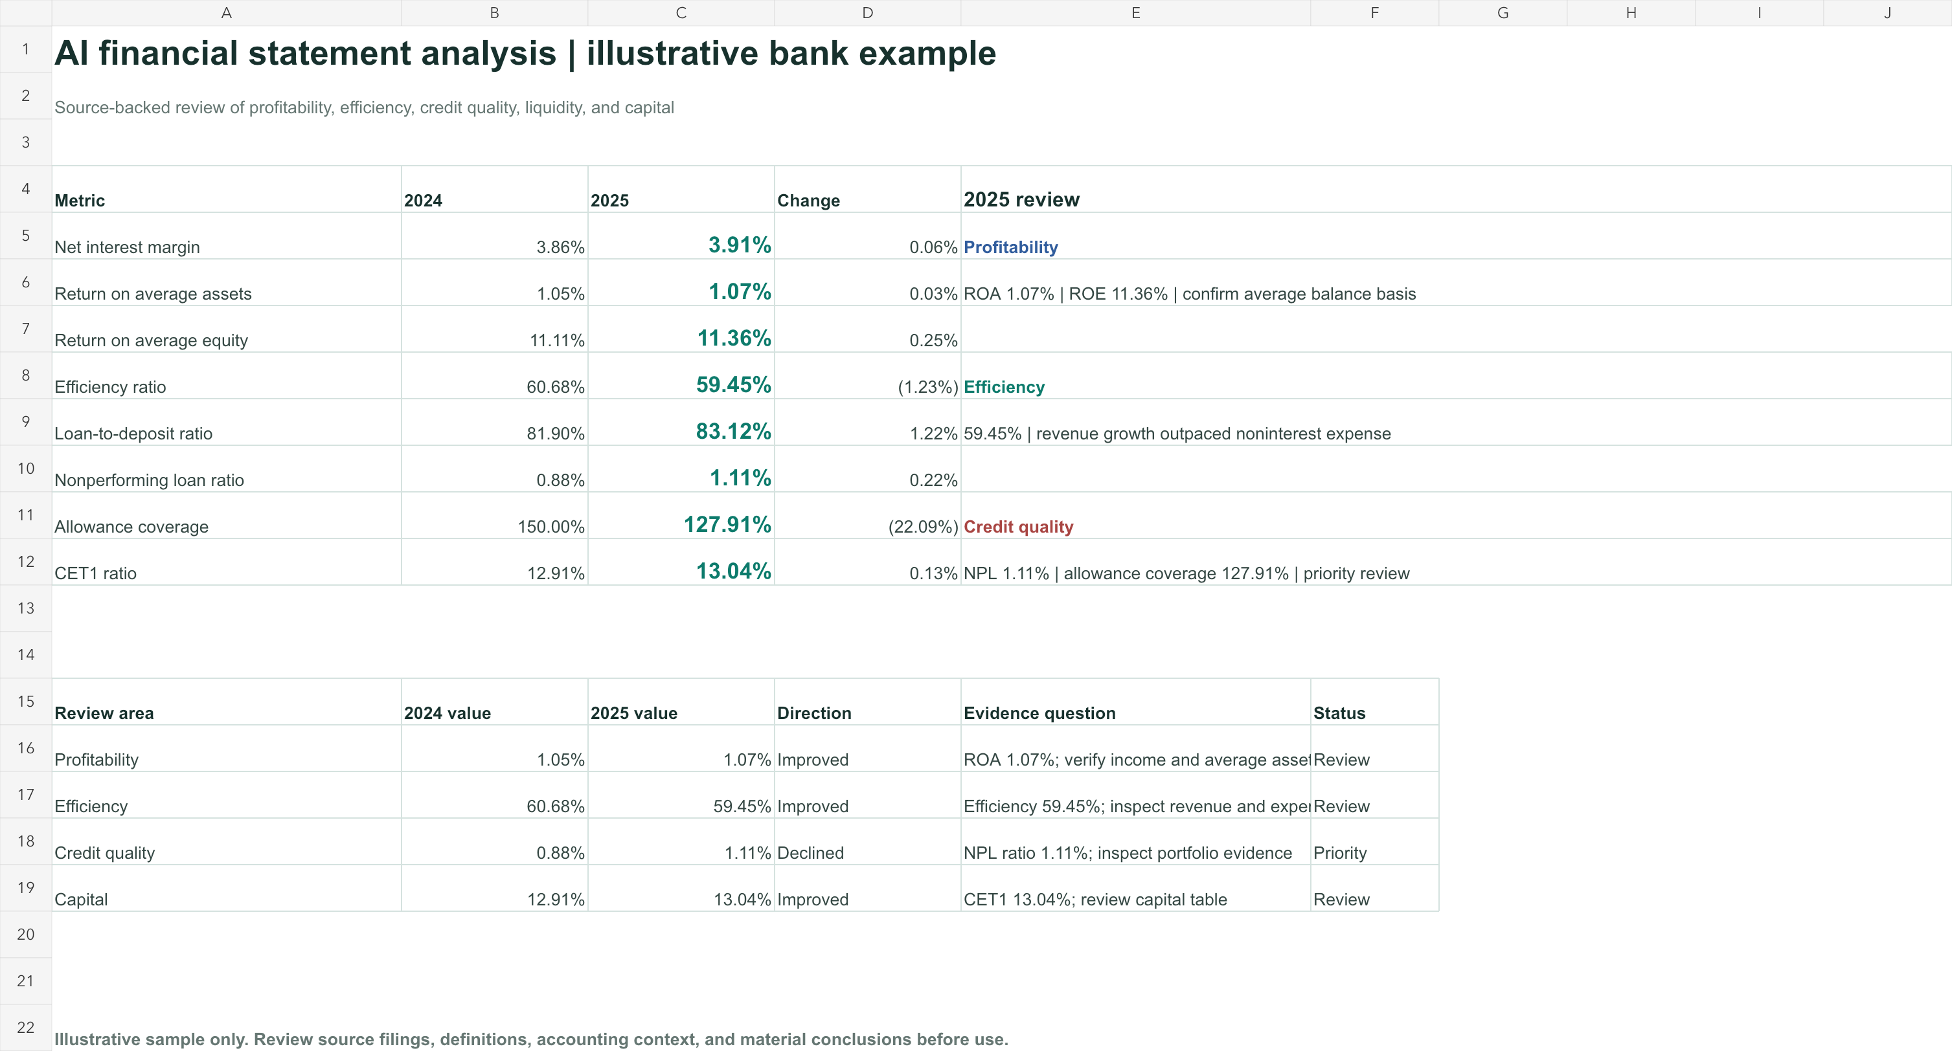Select column E header
The width and height of the screenshot is (1952, 1051).
click(x=1135, y=13)
